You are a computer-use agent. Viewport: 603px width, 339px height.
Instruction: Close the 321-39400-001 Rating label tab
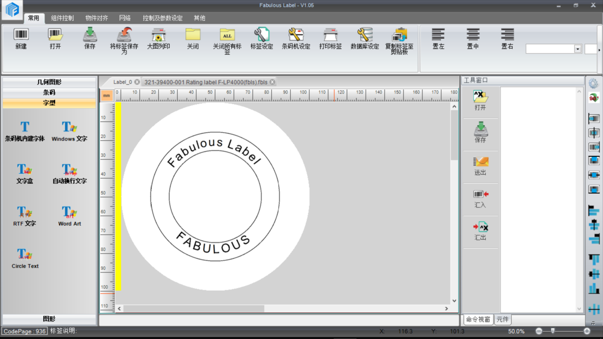tap(272, 82)
